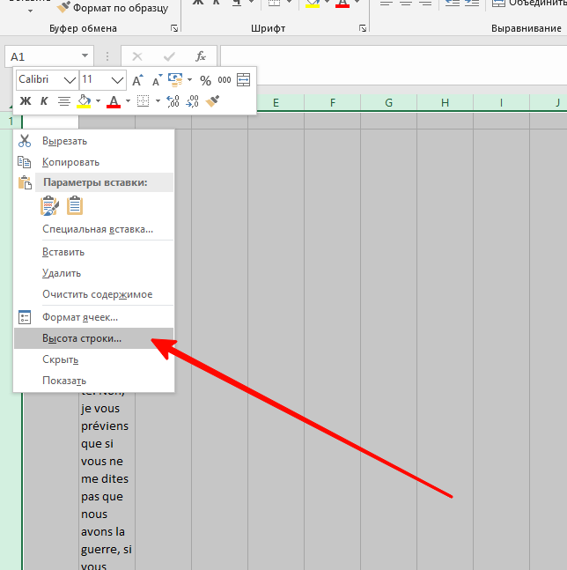This screenshot has height=570, width=567.
Task: Click format painter brush in mini toolbar
Action: tap(212, 101)
